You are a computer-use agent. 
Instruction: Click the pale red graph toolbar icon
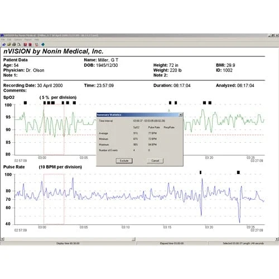click(37, 45)
